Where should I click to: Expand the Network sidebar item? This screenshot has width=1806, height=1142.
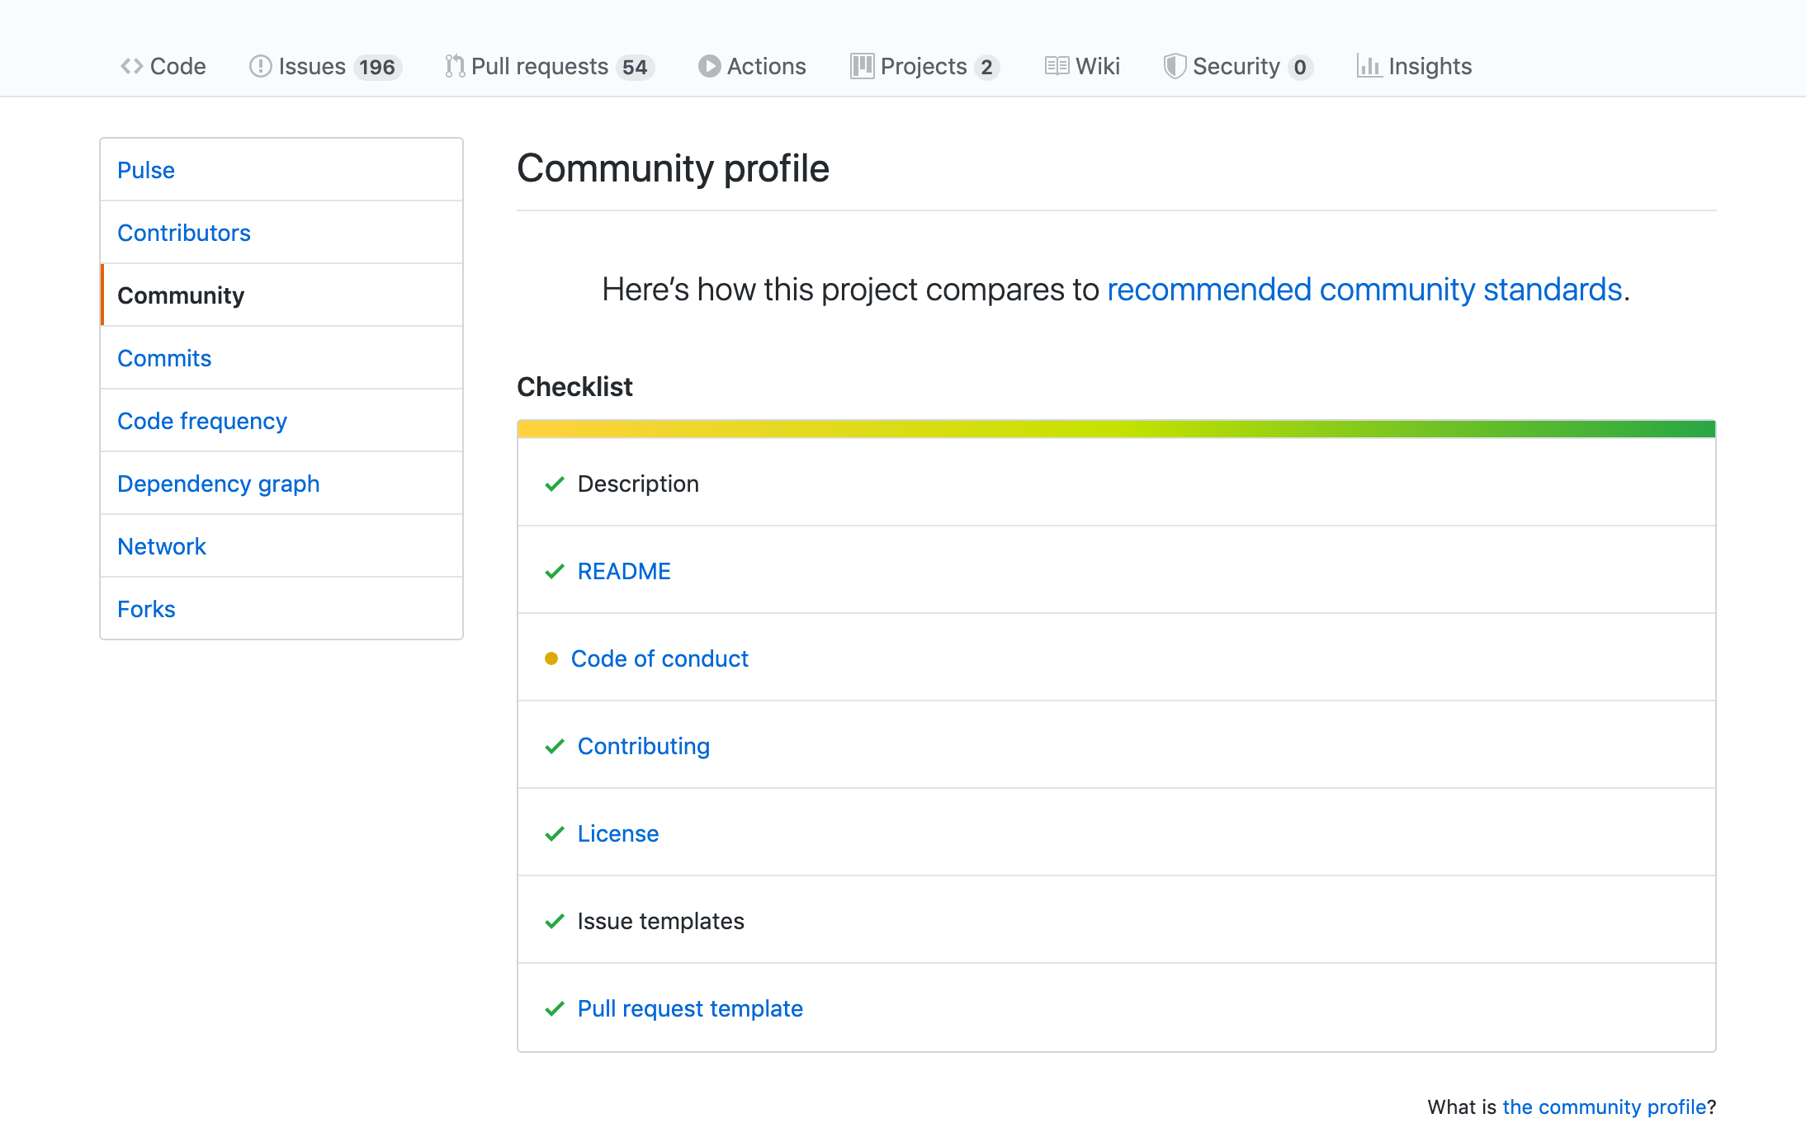click(x=162, y=546)
